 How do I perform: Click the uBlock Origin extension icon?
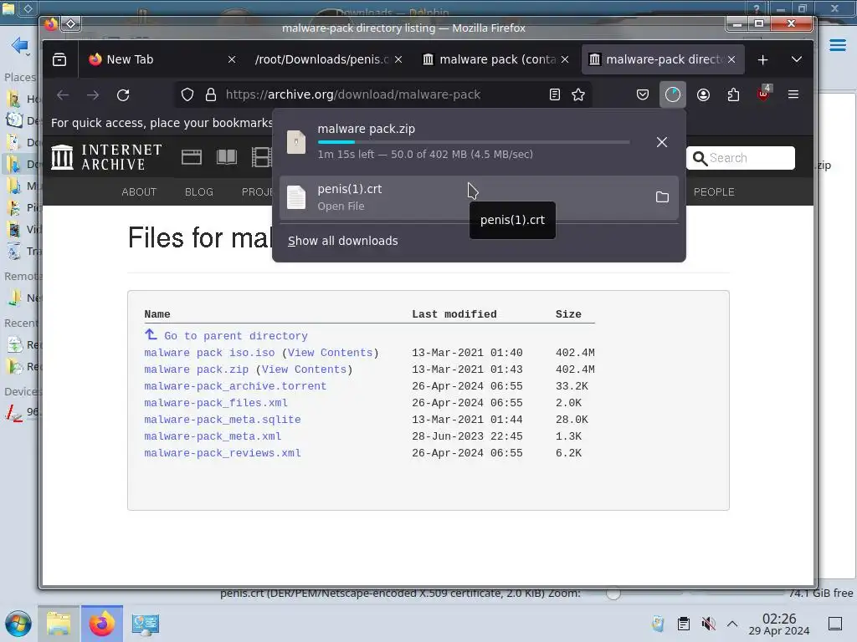[763, 94]
